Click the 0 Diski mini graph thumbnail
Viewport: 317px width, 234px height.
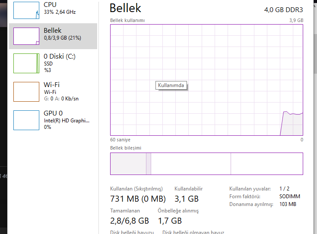click(26, 63)
